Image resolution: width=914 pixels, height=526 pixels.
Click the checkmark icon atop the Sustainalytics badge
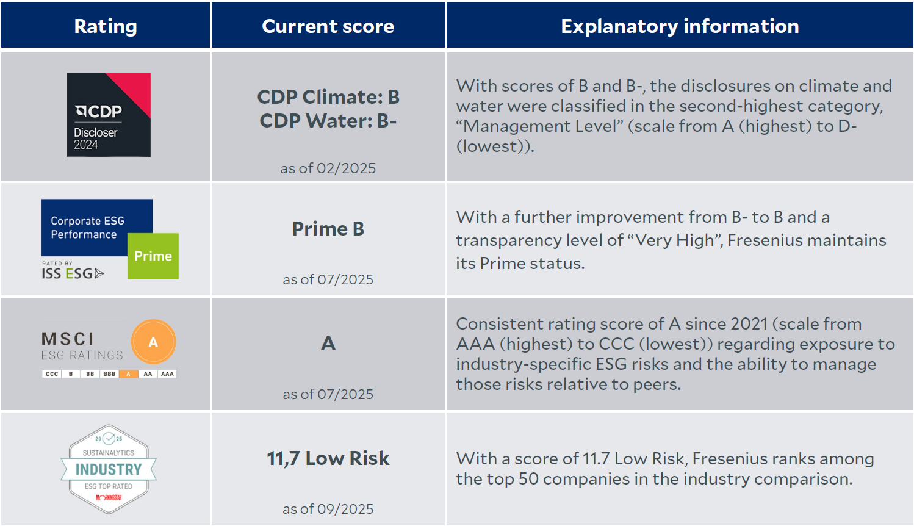[x=109, y=438]
